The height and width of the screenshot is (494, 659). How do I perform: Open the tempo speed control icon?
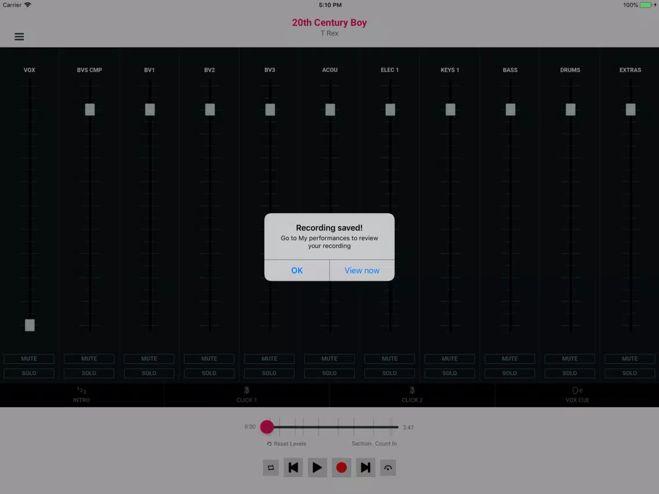[388, 467]
